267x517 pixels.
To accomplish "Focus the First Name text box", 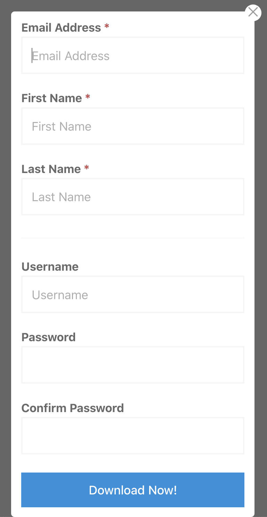I will point(133,126).
